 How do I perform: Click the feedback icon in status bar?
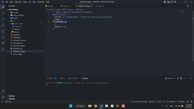(188, 101)
